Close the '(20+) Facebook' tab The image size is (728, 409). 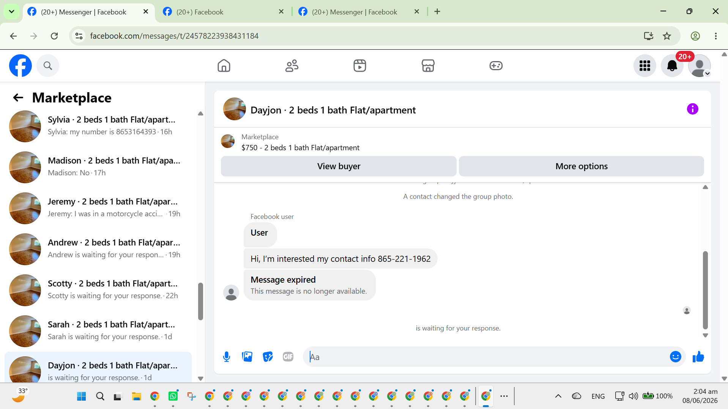click(x=281, y=12)
